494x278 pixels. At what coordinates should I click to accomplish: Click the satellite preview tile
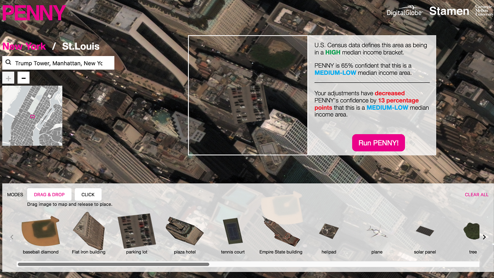tap(248, 95)
